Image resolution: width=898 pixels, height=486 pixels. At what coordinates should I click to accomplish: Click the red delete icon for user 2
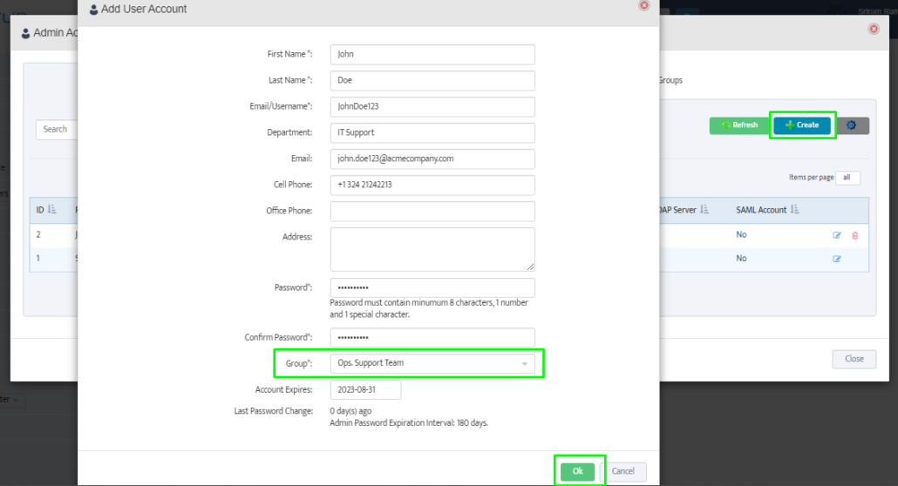pyautogui.click(x=854, y=235)
